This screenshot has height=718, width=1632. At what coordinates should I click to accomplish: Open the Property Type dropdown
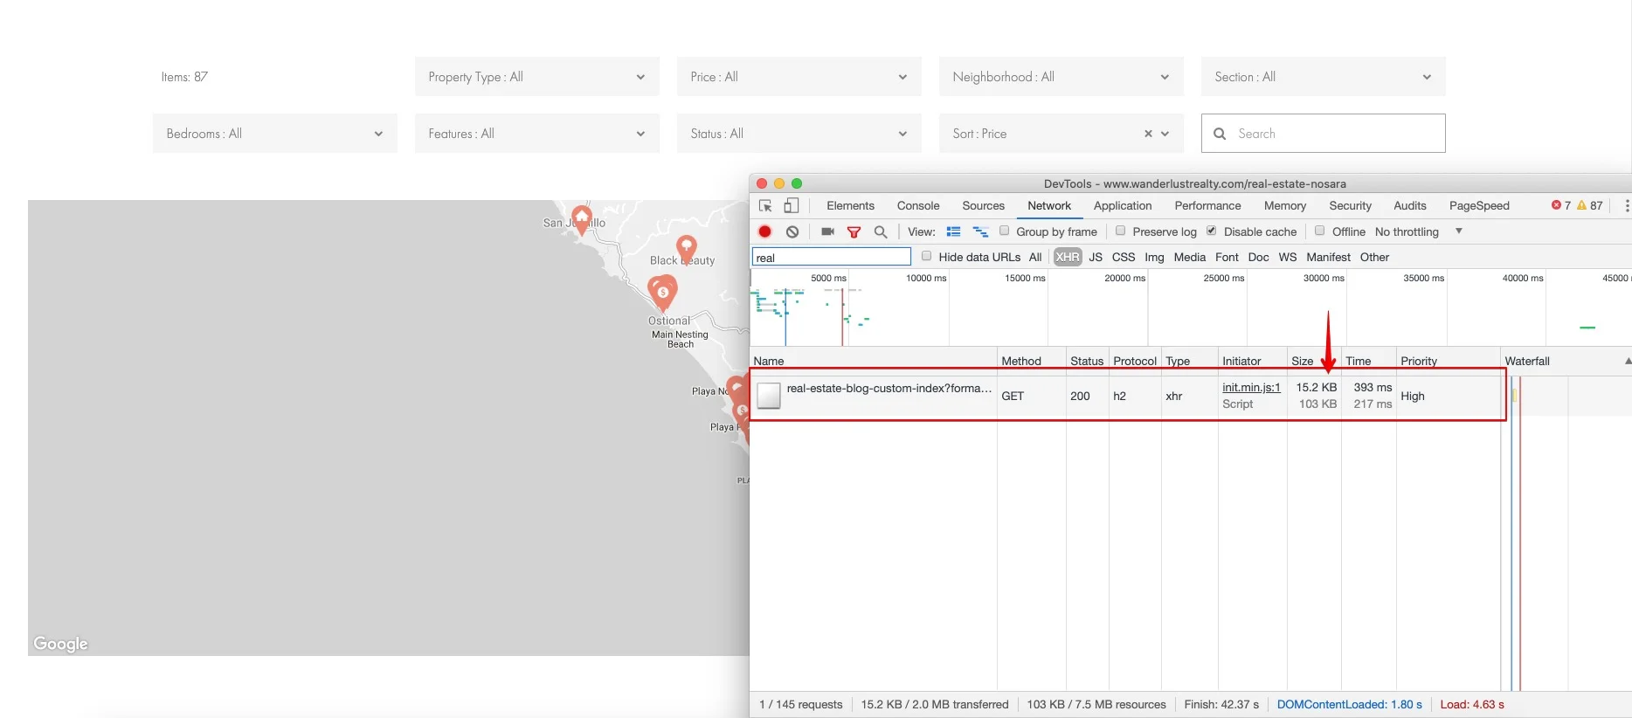coord(537,77)
